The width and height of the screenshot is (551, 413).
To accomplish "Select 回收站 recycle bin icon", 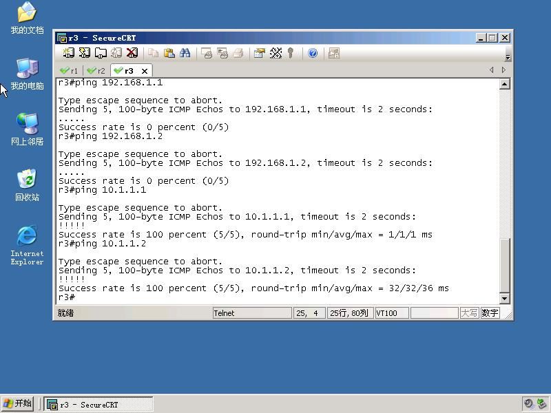I will (x=27, y=185).
